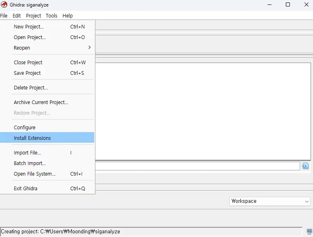Select Open Project menu entry
This screenshot has height=237, width=313.
tap(30, 37)
